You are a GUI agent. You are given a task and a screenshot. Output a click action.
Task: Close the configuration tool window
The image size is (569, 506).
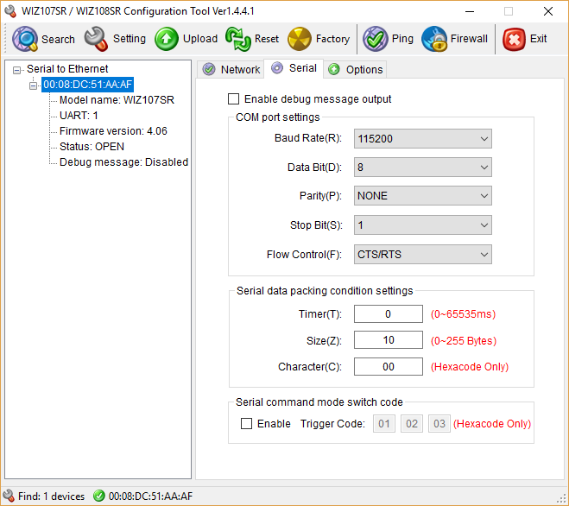[548, 11]
